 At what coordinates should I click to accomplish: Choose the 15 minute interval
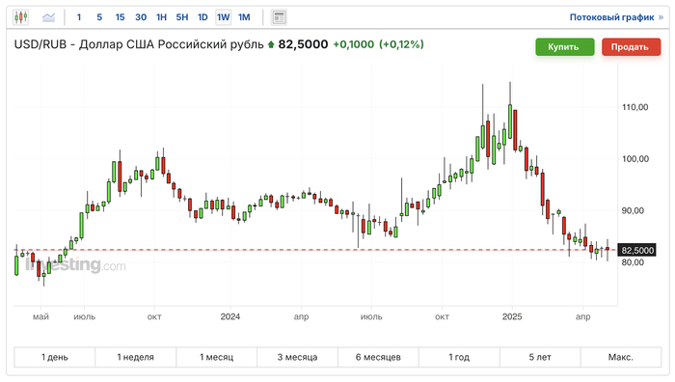click(120, 17)
